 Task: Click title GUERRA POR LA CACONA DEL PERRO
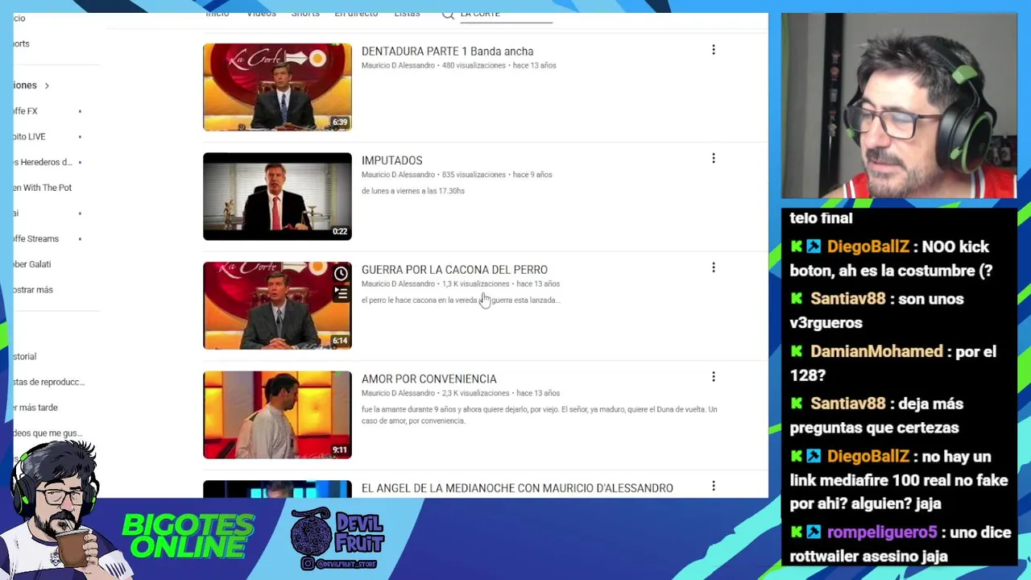(454, 270)
